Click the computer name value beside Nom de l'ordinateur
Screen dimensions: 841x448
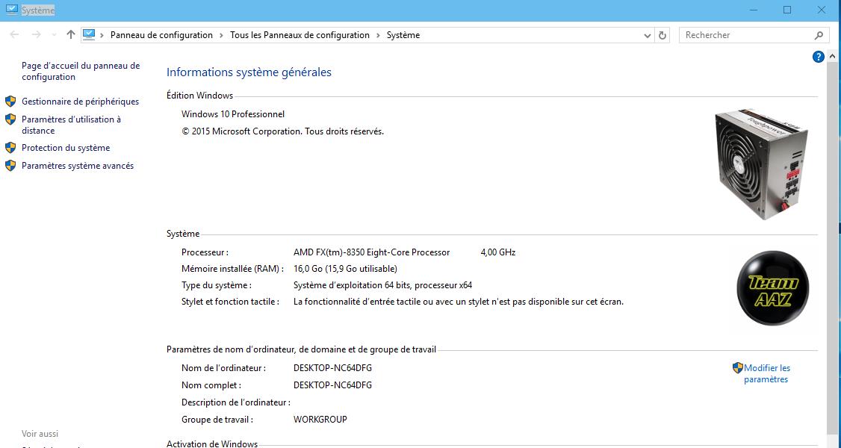pos(332,368)
